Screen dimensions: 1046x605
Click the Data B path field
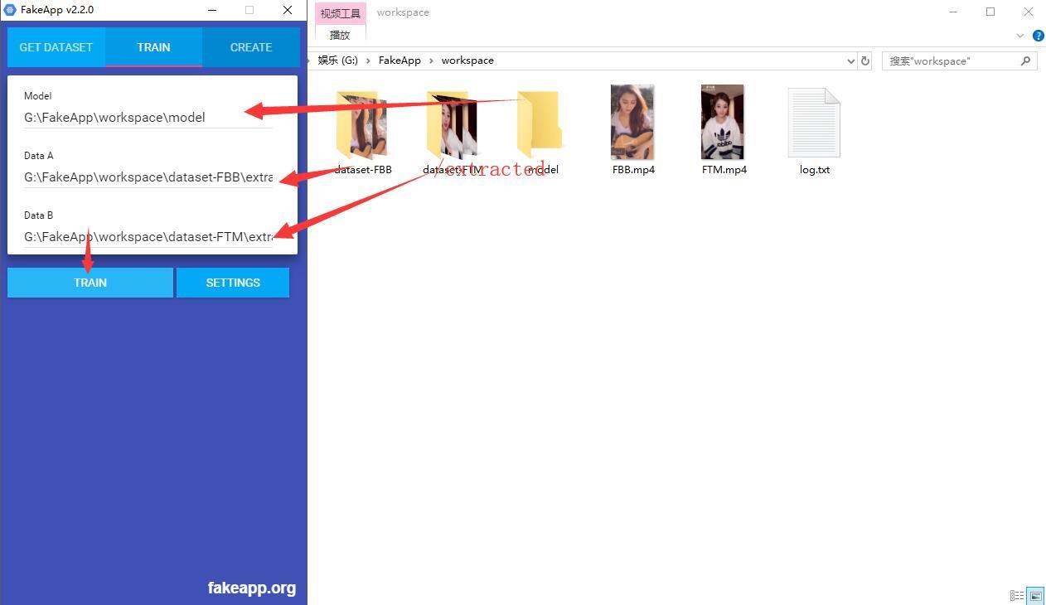[x=148, y=236]
